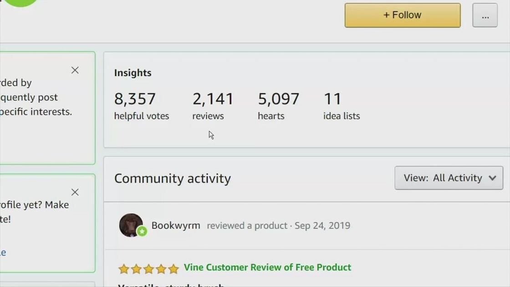Click the middle star of the five-star rating
This screenshot has width=510, height=287.
(x=149, y=269)
